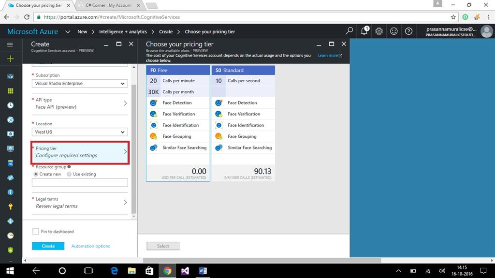The image size is (495, 278).
Task: Click the Resource group info icon
Action: click(x=69, y=167)
